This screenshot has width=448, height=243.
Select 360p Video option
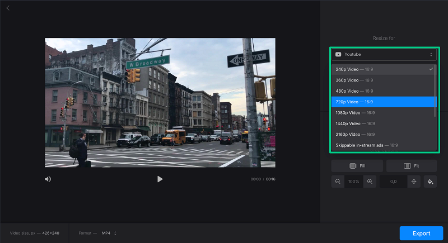point(383,80)
